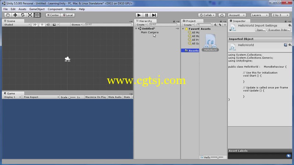294x165 pixels.
Task: Toggle scene audio speaker icon
Action: [x=48, y=25]
